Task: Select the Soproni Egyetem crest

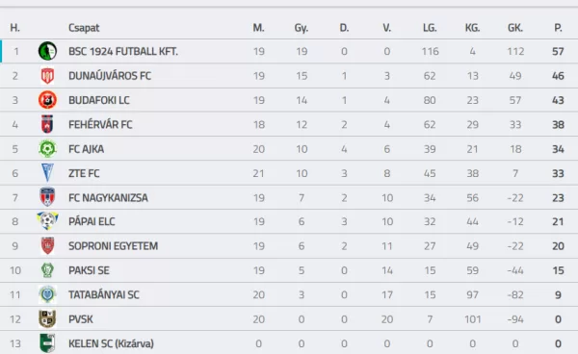Action: (47, 246)
